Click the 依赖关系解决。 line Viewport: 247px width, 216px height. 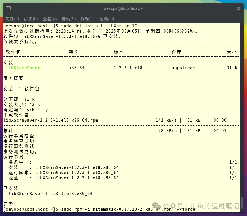click(x=20, y=42)
